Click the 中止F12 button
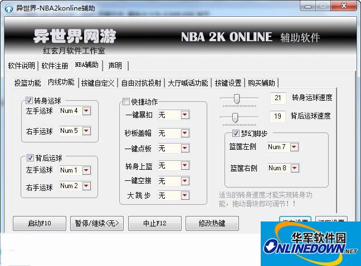The width and height of the screenshot is (361, 266). click(155, 223)
